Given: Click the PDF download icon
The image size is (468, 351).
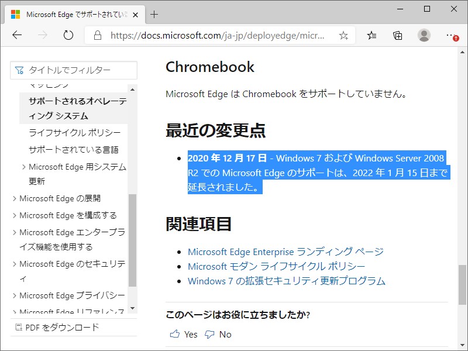Looking at the screenshot, I should pyautogui.click(x=19, y=328).
